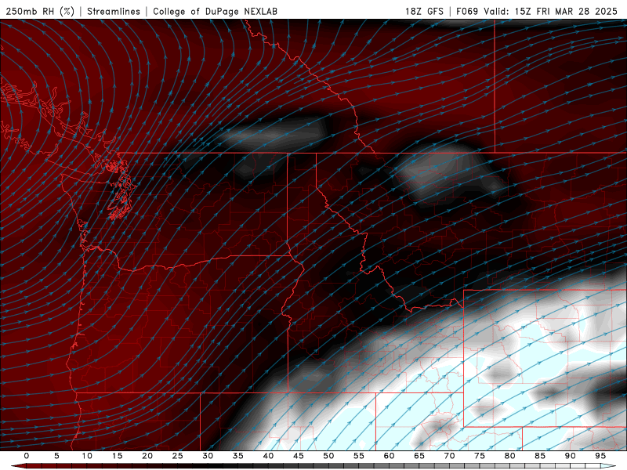
Task: Select the "18Z GFS" model run label
Action: click(424, 11)
